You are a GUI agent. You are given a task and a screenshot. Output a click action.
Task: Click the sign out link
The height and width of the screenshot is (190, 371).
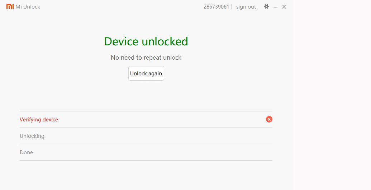coord(246,7)
